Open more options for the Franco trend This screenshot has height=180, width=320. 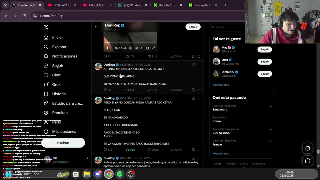click(270, 141)
